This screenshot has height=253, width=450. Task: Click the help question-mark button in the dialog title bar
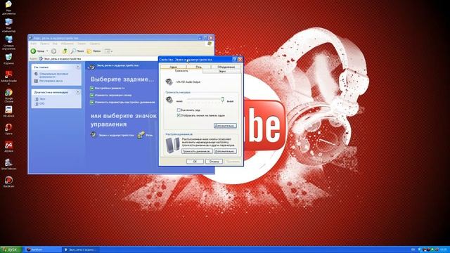coord(234,59)
